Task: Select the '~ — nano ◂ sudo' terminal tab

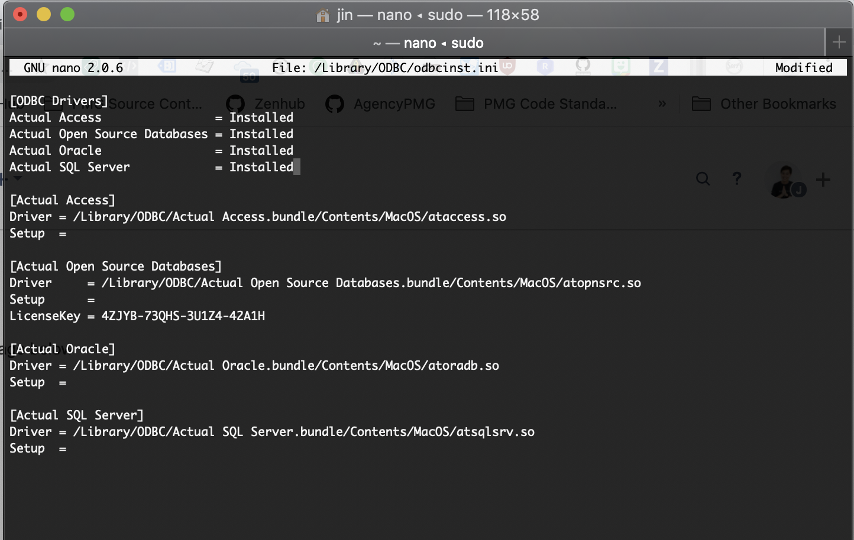Action: click(428, 43)
